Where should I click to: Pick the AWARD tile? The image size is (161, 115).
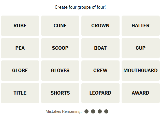point(140,93)
